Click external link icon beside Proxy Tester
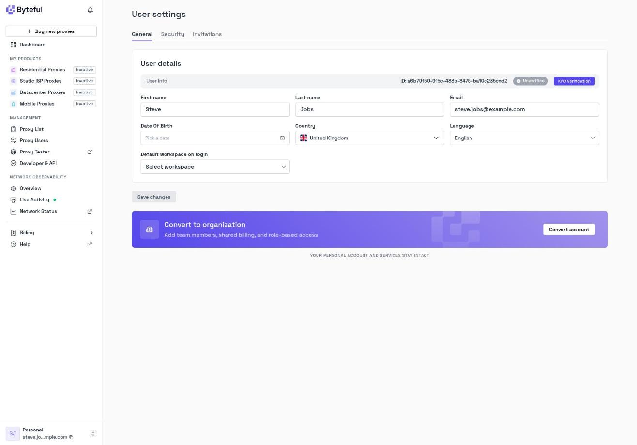 90,152
